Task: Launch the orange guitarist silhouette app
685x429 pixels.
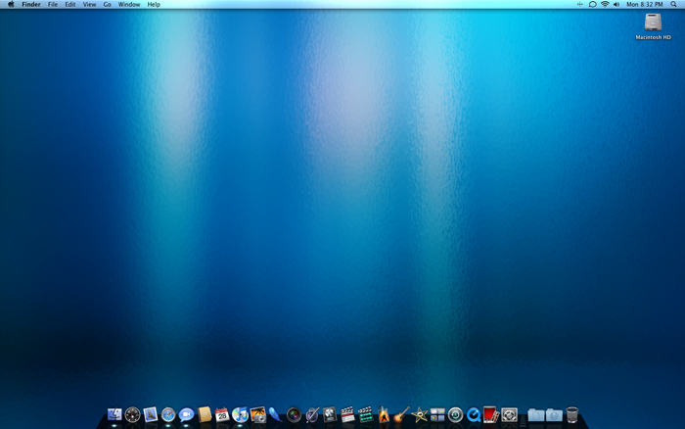Action: point(384,414)
